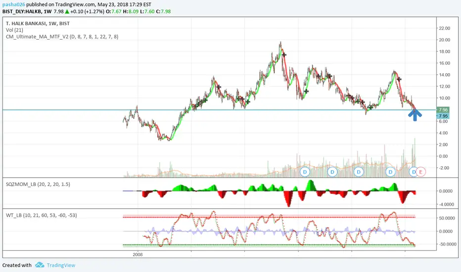This screenshot has width=461, height=272.
Task: Open the TradingView link beside 'Created with'
Action: [61, 265]
